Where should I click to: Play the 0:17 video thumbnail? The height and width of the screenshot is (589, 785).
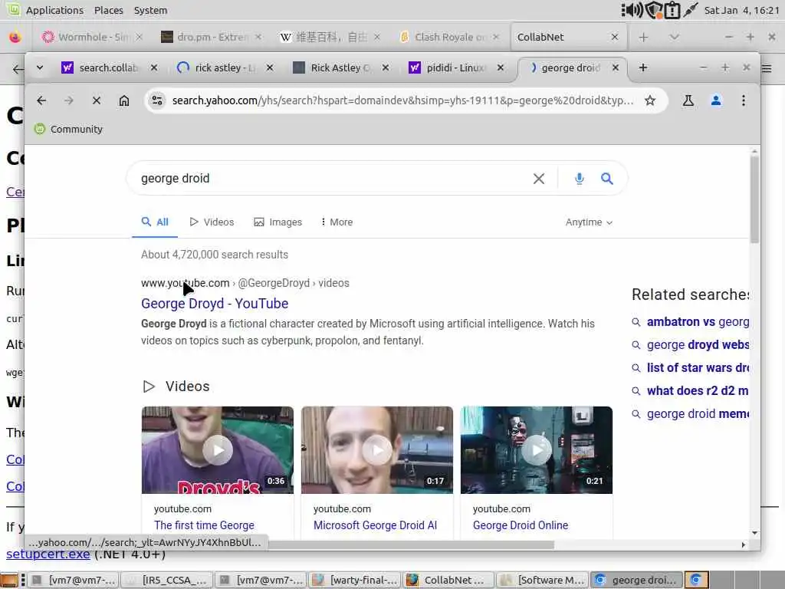coord(377,450)
